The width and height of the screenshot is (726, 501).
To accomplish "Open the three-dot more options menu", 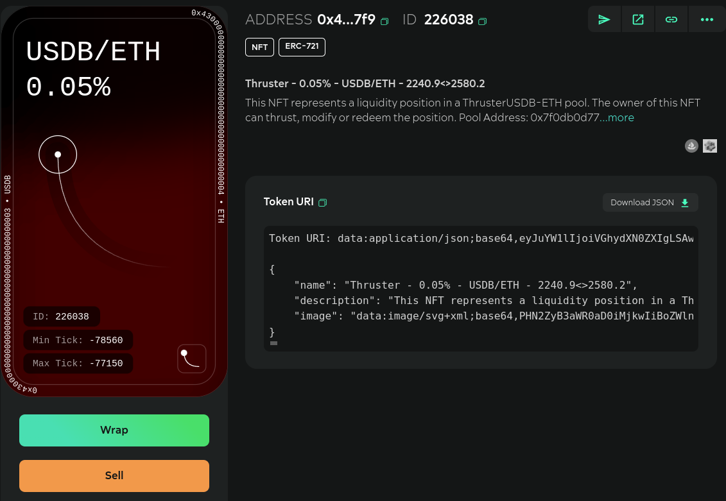I will coord(707,19).
